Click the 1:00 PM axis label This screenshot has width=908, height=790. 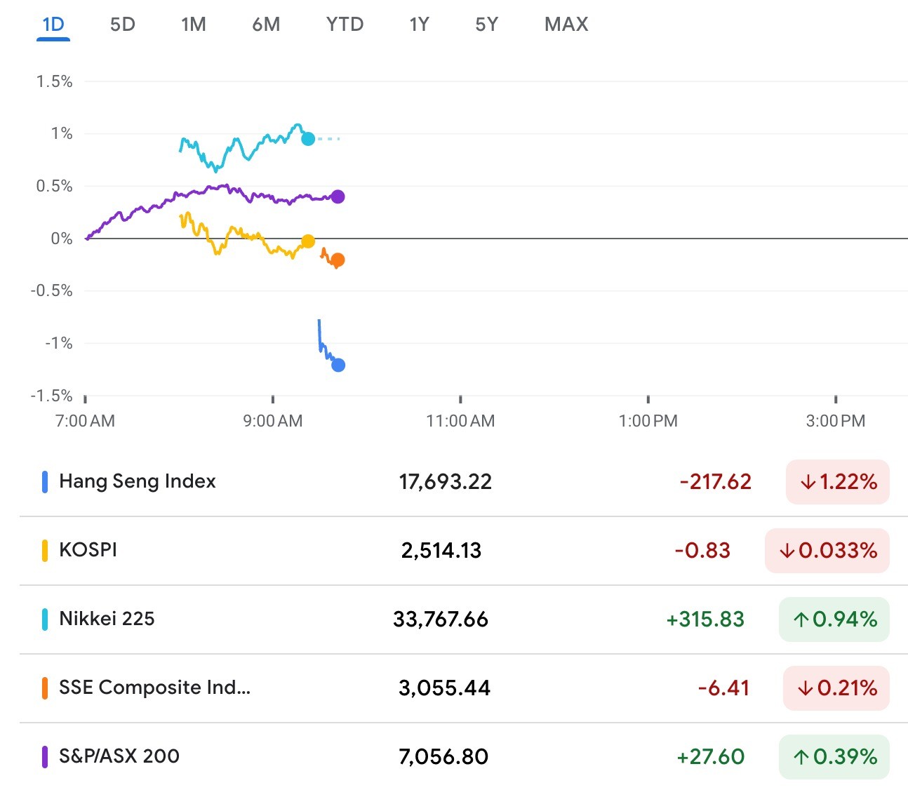[648, 421]
